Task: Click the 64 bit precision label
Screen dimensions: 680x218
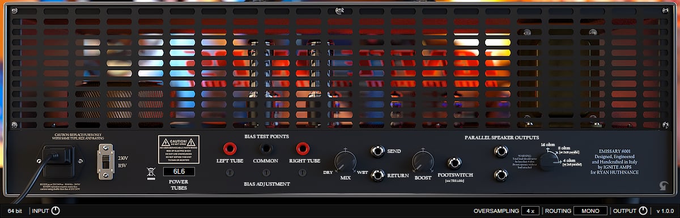Action: pos(14,211)
